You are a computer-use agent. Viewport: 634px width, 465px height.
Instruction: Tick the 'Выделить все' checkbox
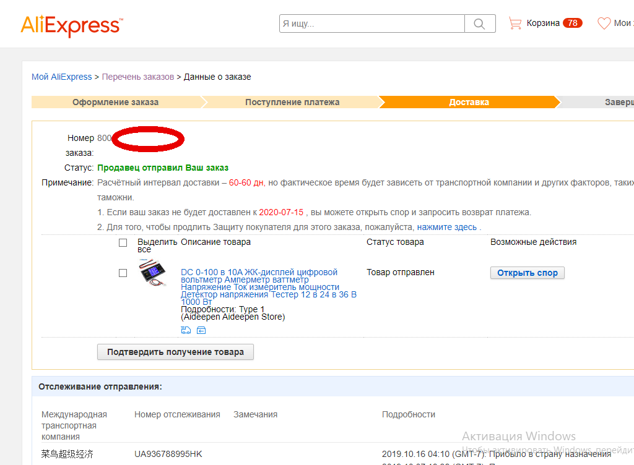pos(123,242)
